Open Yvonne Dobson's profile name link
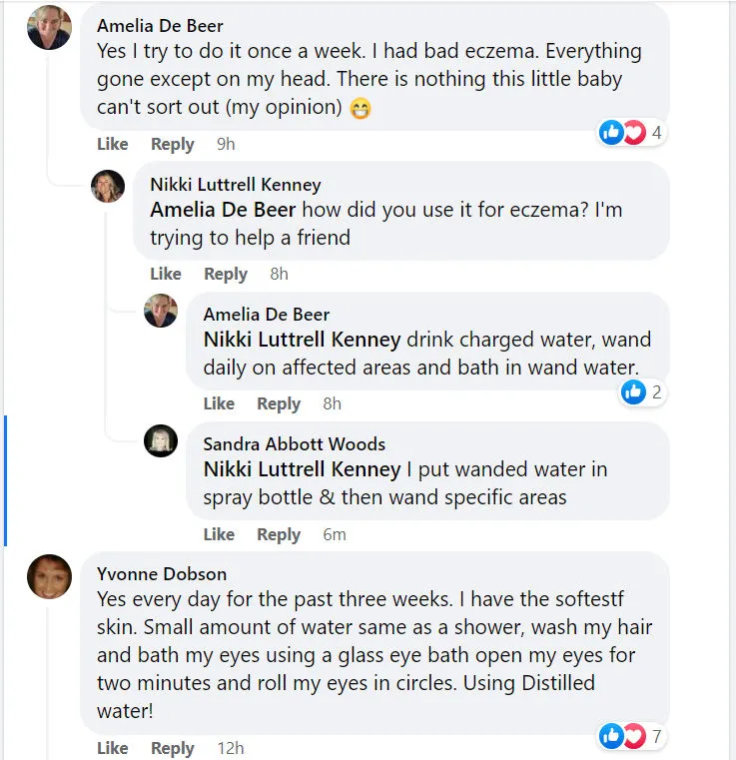 click(162, 573)
